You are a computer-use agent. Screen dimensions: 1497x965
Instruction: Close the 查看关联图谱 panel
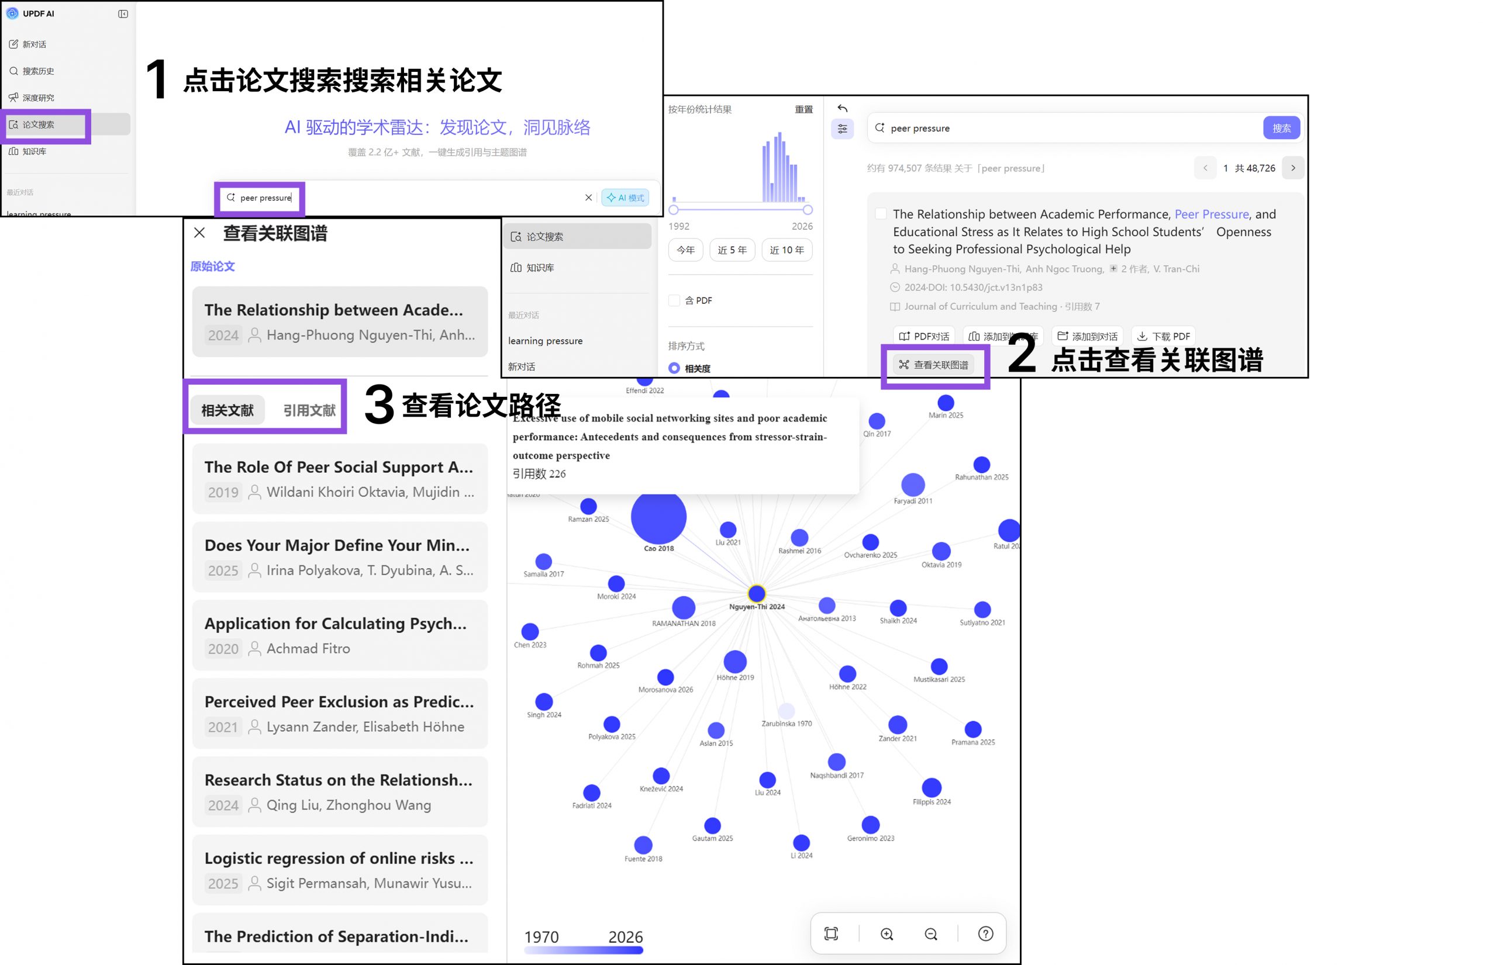click(x=199, y=233)
